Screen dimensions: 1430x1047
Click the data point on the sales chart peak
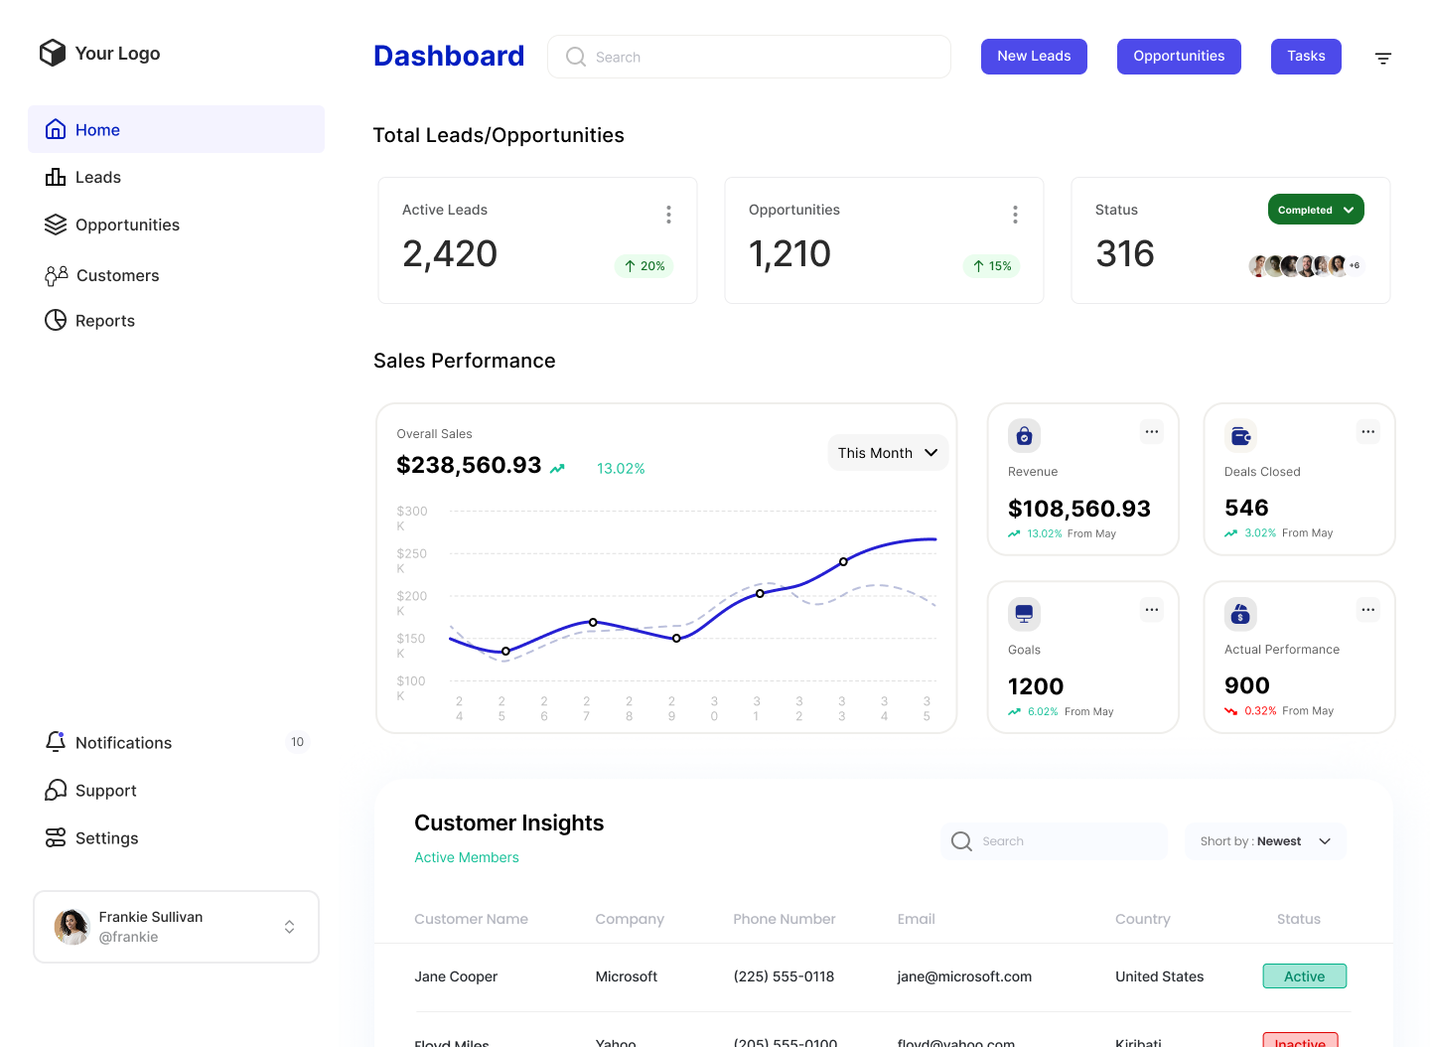(x=843, y=562)
